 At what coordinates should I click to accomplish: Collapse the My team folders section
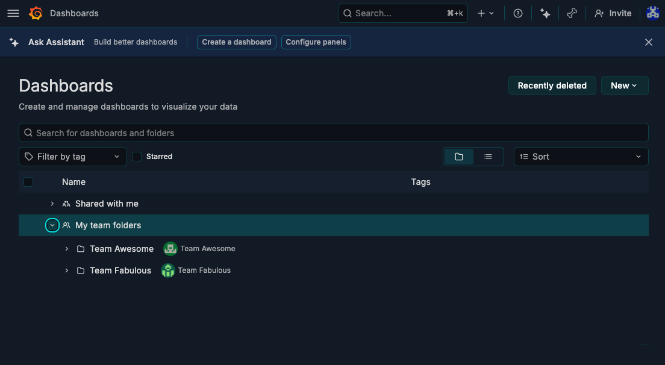point(52,225)
